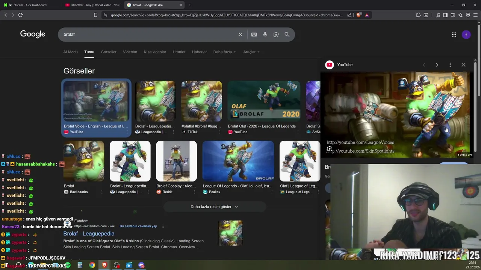Open the Leo AI sparkle icon

(x=460, y=15)
